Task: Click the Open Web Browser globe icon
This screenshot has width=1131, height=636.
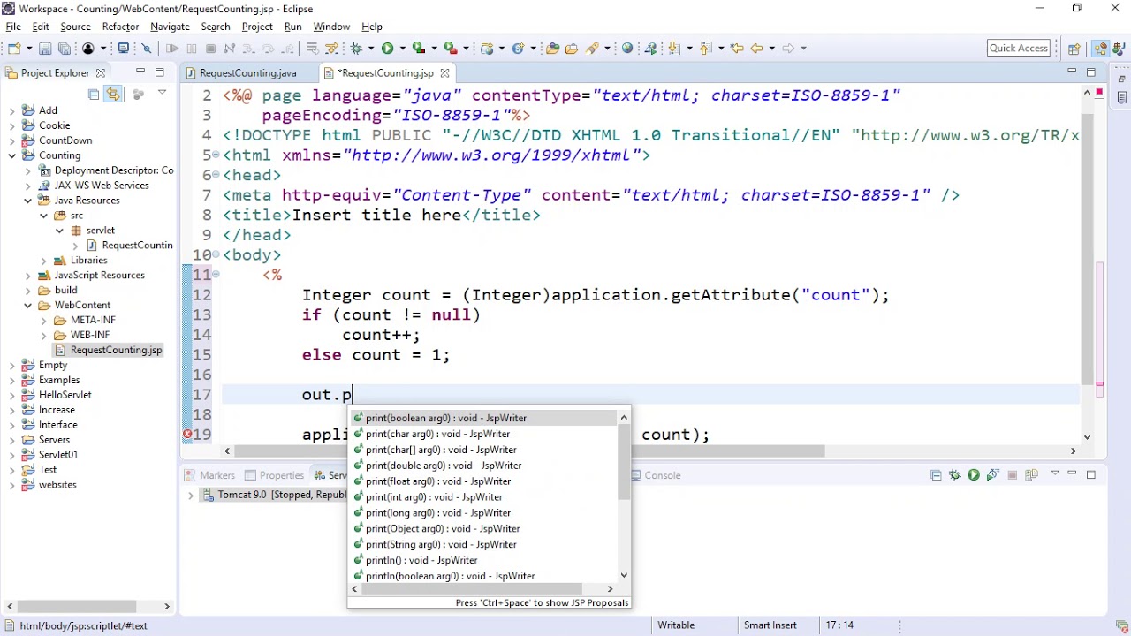Action: (627, 49)
